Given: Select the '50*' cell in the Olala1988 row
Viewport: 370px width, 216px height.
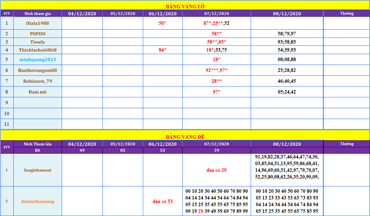Looking at the screenshot, I should click(x=163, y=23).
